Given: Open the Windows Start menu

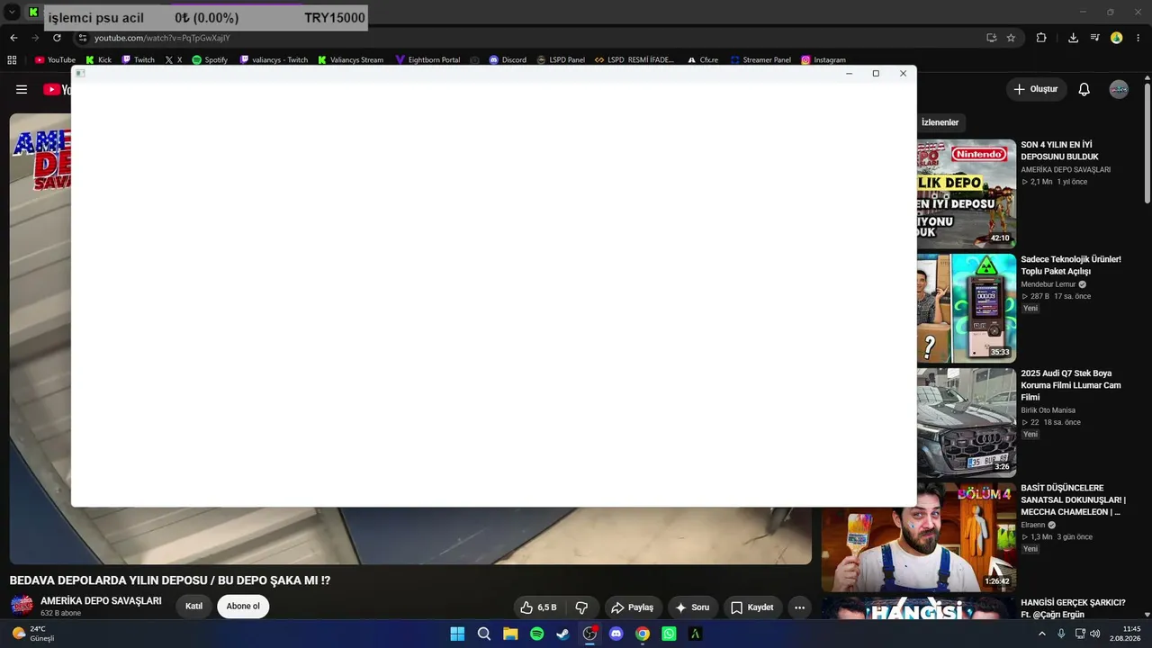Looking at the screenshot, I should (457, 634).
